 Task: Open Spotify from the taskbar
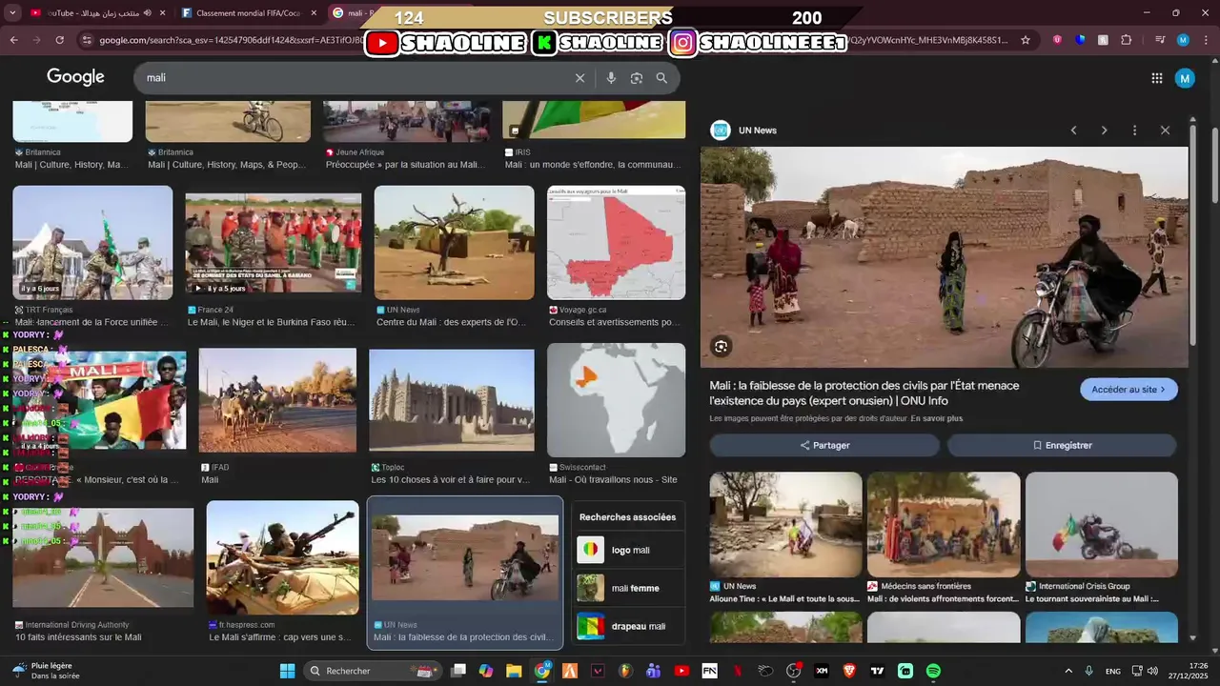click(933, 671)
